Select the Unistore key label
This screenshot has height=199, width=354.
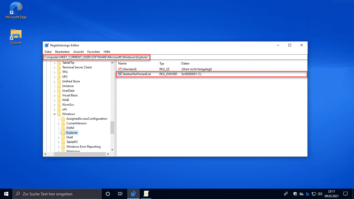pos(68,86)
